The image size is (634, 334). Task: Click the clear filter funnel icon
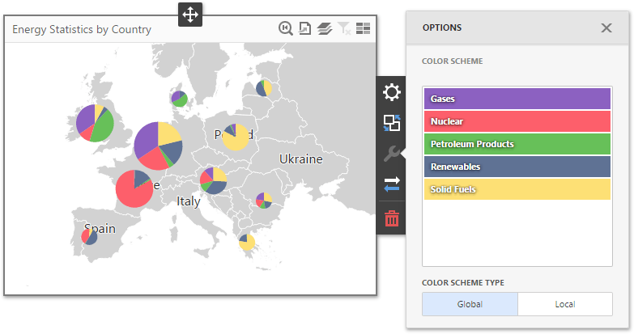click(344, 29)
